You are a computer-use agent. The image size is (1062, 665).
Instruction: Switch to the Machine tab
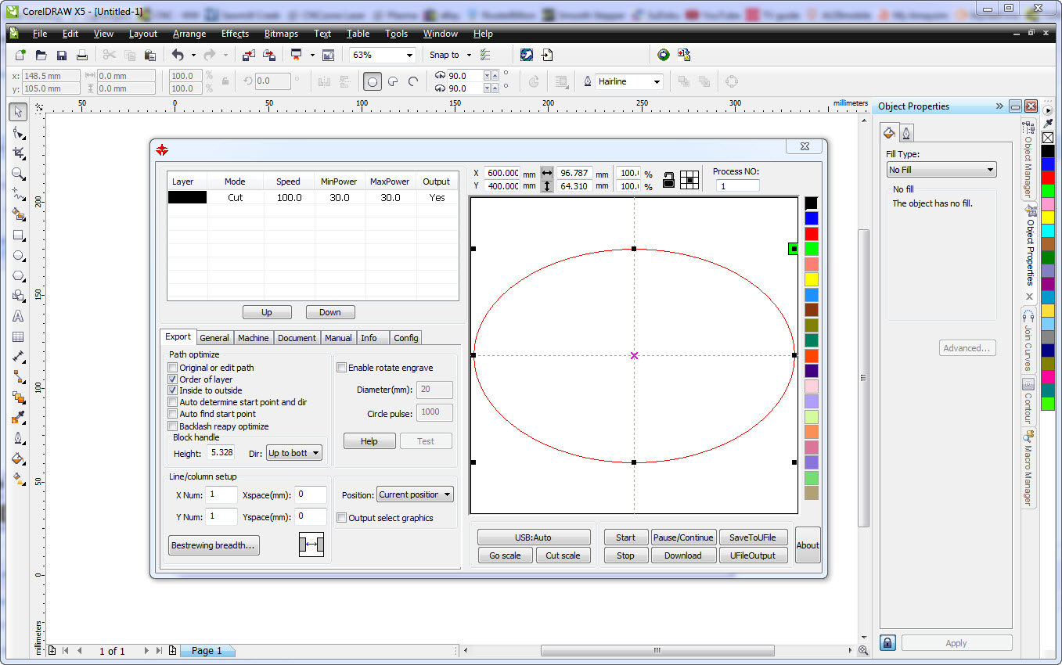[253, 338]
